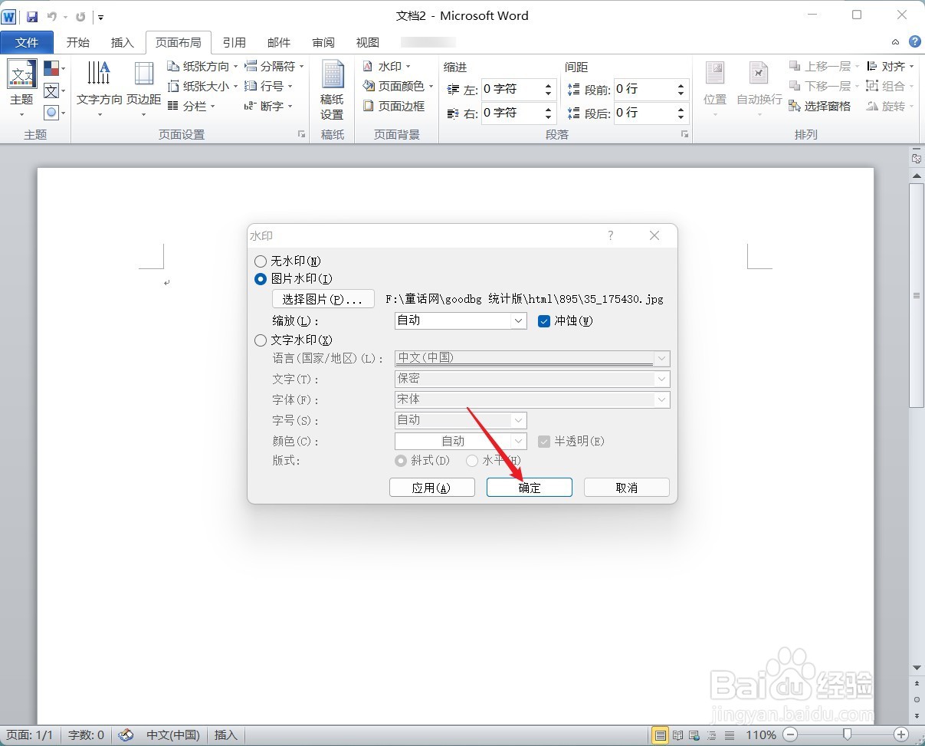Open the 页边距 margins gallery
Image resolution: width=925 pixels, height=746 pixels.
pos(143,86)
